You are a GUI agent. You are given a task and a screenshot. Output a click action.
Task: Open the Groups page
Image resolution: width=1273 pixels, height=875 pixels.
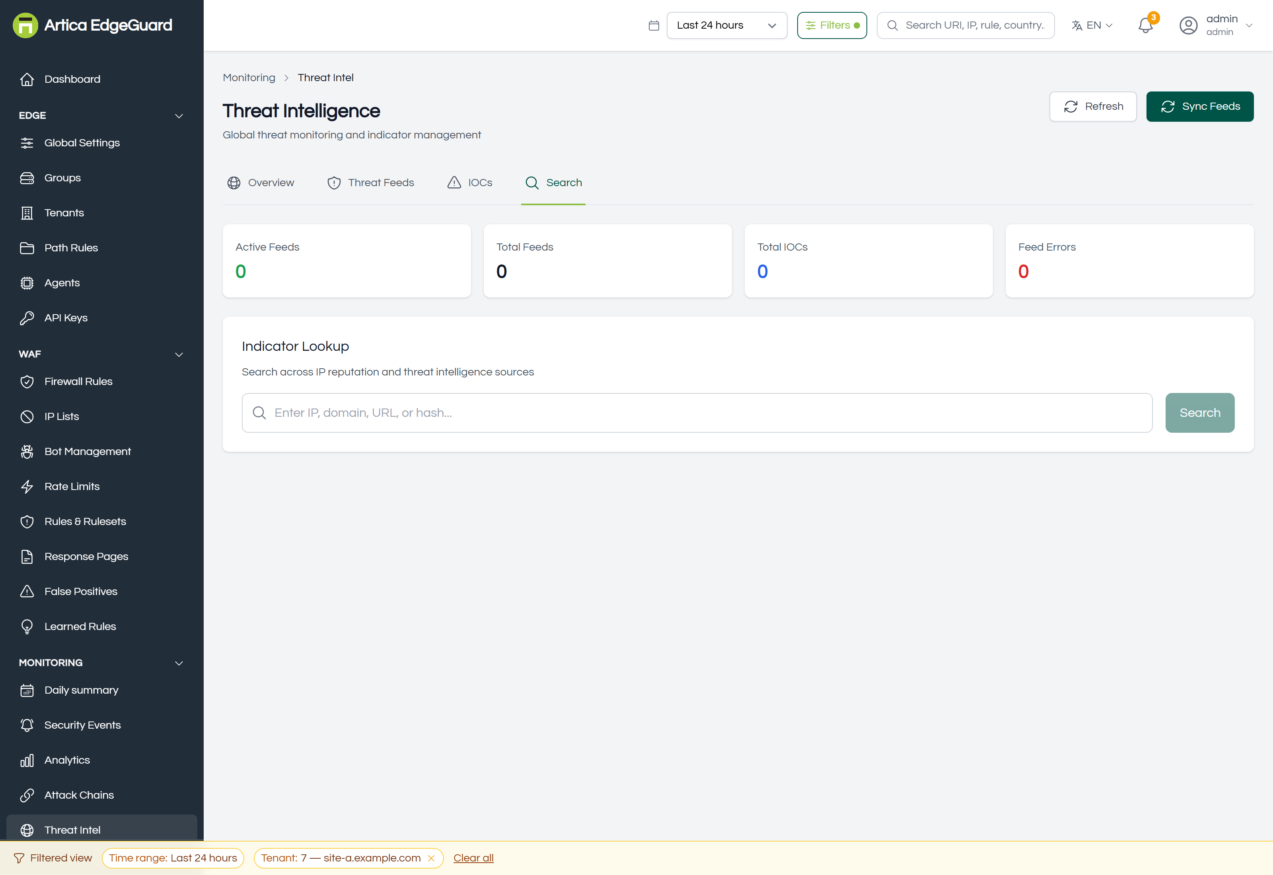tap(101, 178)
